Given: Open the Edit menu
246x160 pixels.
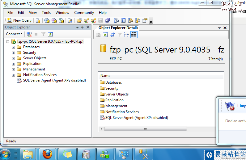Looking at the screenshot, I should point(21,13).
